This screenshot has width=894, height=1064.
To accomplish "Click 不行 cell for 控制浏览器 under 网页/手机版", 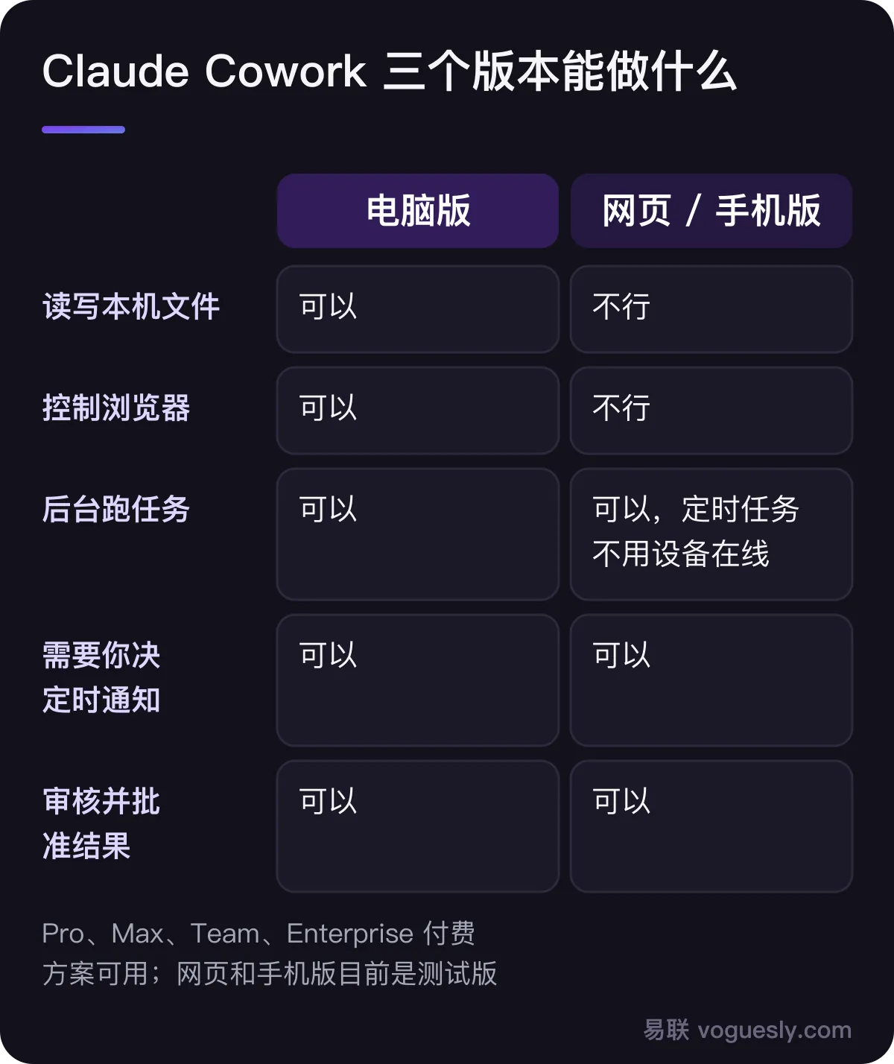I will point(711,411).
